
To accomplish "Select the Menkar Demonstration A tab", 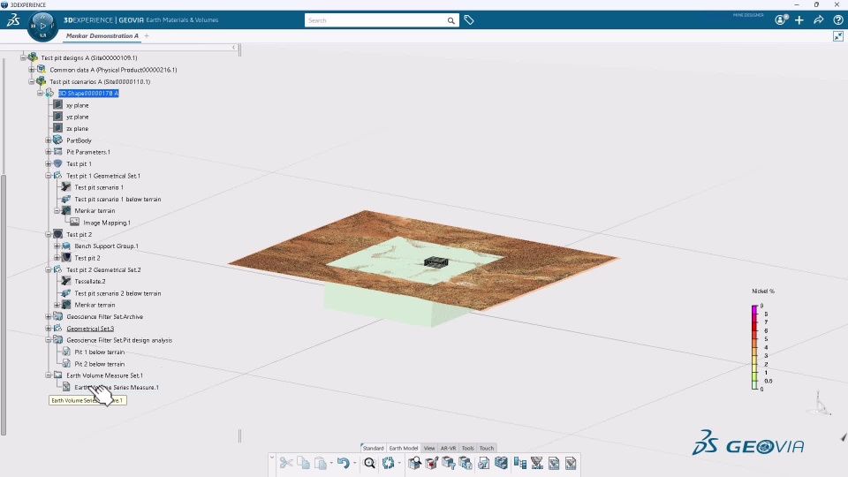I will click(x=102, y=35).
